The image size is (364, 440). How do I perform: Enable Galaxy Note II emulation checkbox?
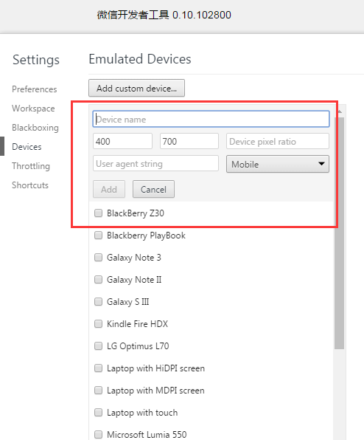(x=98, y=280)
